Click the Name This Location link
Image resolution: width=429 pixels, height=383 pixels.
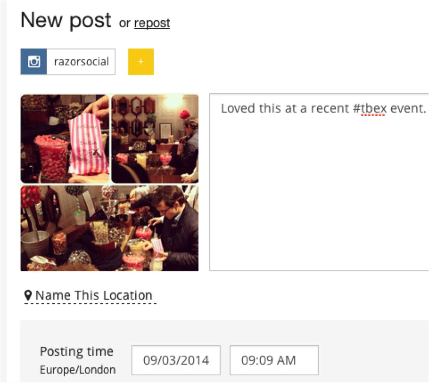point(94,295)
